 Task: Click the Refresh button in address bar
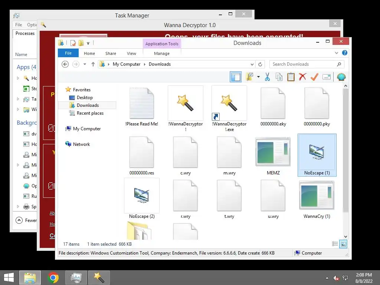(260, 64)
